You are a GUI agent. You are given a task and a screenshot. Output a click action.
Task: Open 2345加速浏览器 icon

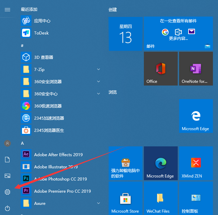pos(26,118)
